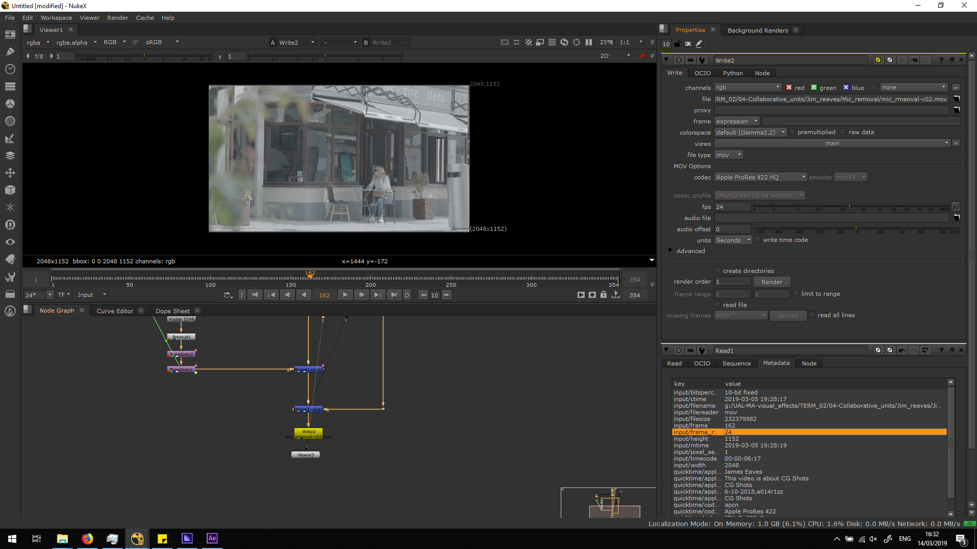Enable the create directories checkbox
This screenshot has height=549, width=977.
coord(717,271)
